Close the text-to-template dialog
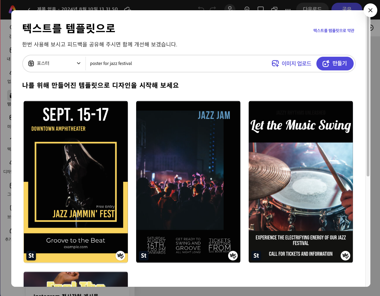Image resolution: width=380 pixels, height=296 pixels. (x=370, y=10)
